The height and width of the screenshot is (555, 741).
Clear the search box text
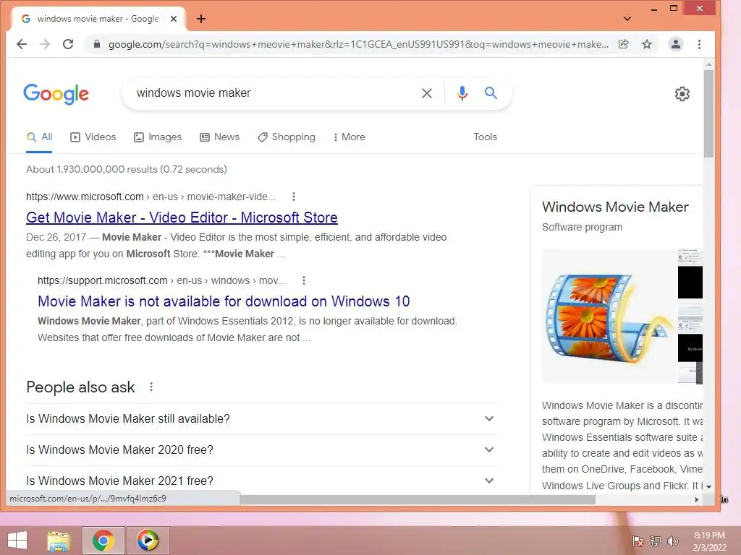(427, 93)
